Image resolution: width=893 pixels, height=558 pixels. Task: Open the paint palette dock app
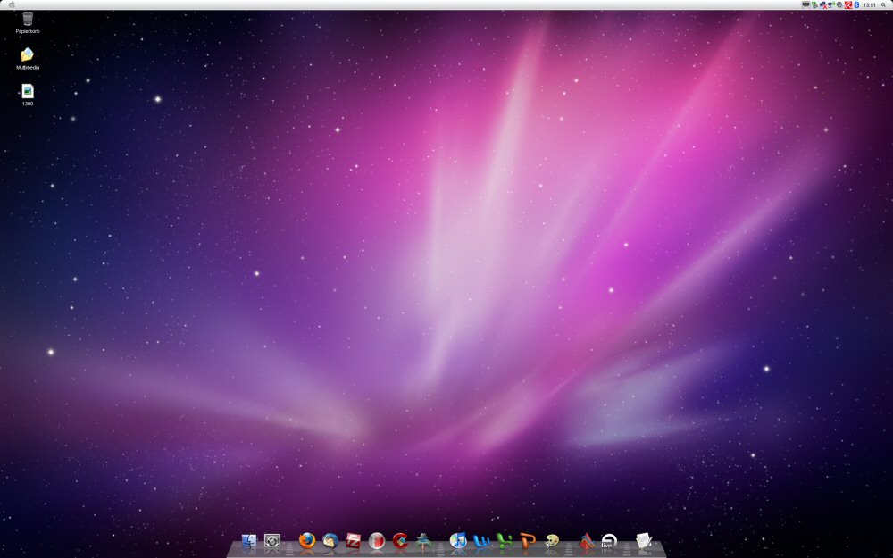(x=553, y=541)
